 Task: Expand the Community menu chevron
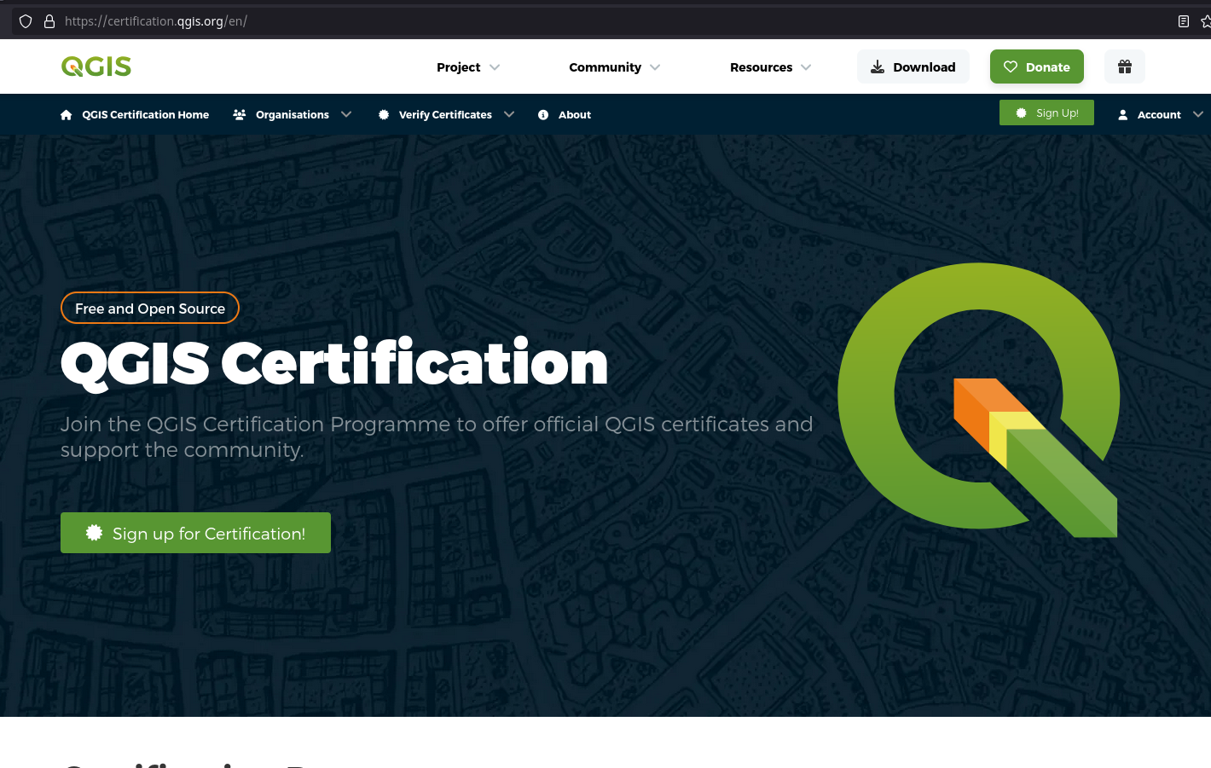click(x=655, y=67)
